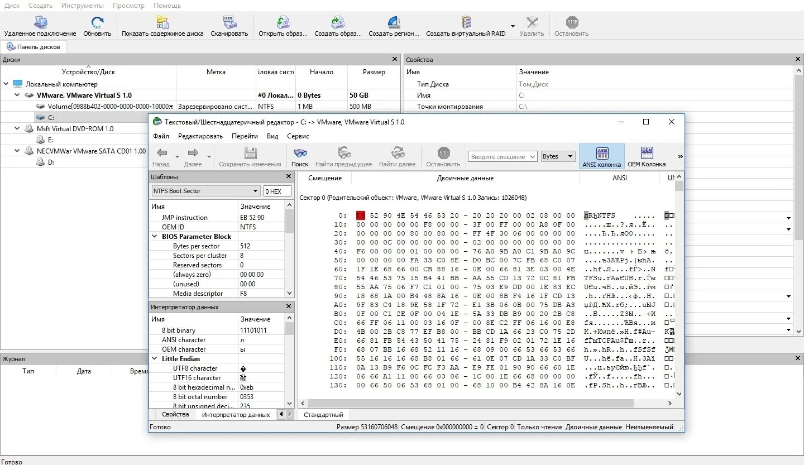Screen dimensions: 804x465
Task: Click the Метка column header
Action: coord(216,71)
